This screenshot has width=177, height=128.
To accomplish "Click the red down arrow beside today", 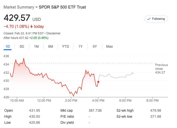I will coord(32,27).
